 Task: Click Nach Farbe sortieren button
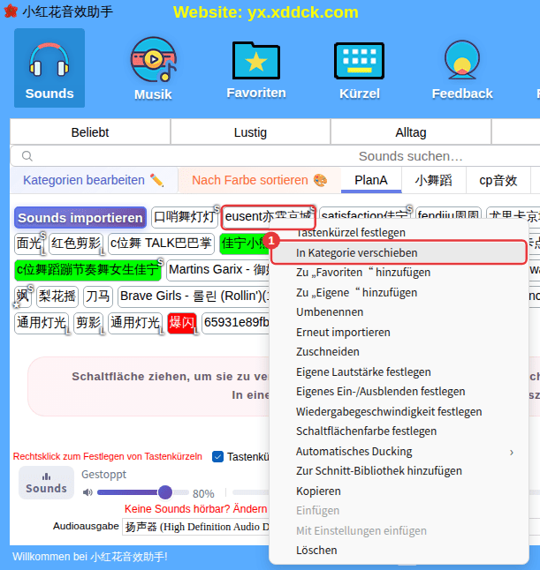(x=260, y=180)
